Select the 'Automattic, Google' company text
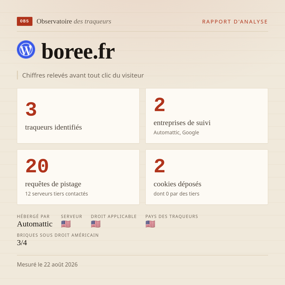The image size is (285, 285). tap(176, 132)
